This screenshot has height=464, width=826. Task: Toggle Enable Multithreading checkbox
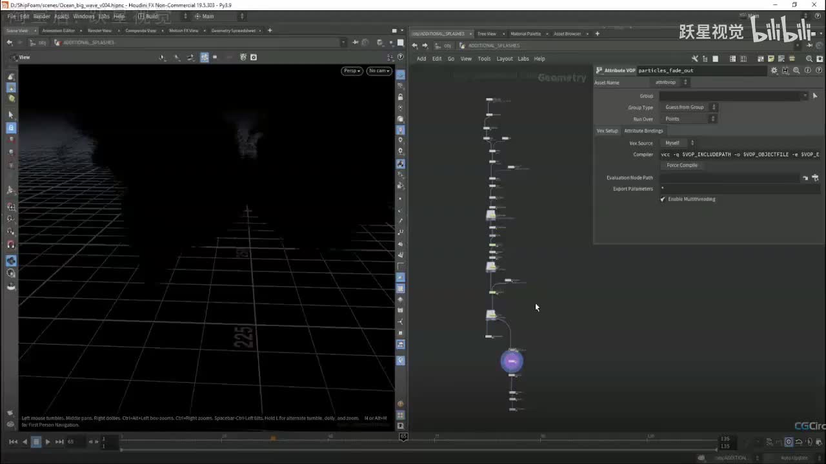[x=663, y=199]
